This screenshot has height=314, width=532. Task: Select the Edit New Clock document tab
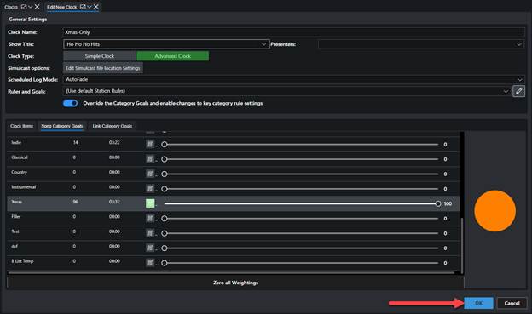click(62, 7)
